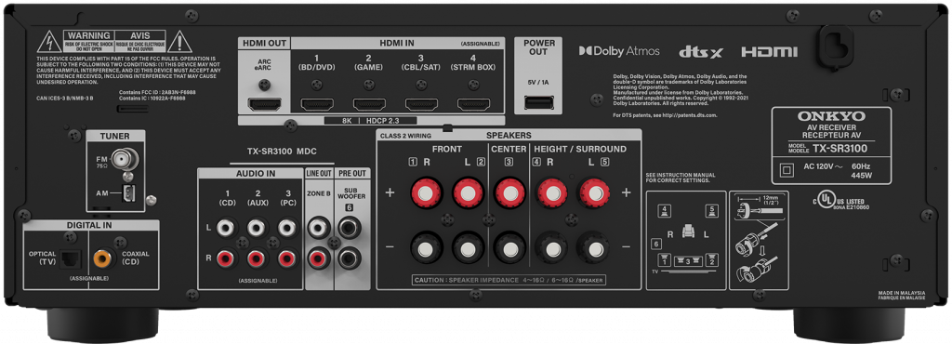
Task: Click the 12mm wire stripping diagram
Action: [x=759, y=240]
